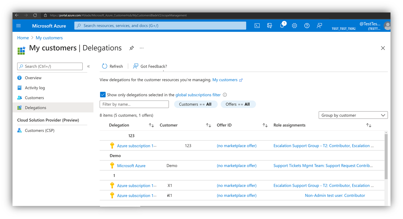This screenshot has width=403, height=219.
Task: Click the info icon next to subscriptions filter
Action: pos(225,95)
